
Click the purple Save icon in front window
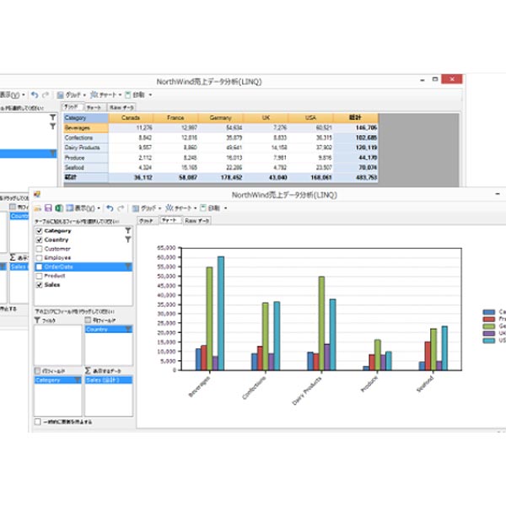[x=48, y=208]
